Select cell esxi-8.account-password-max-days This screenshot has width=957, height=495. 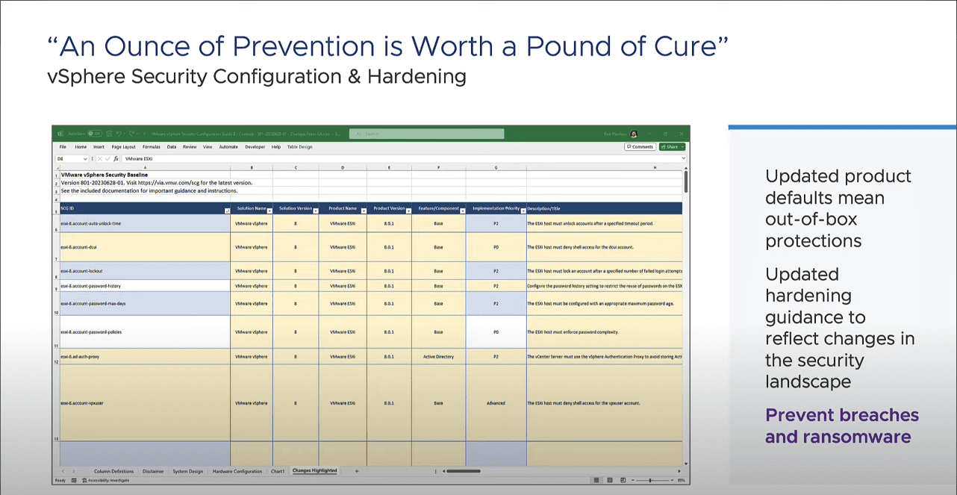pyautogui.click(x=145, y=304)
